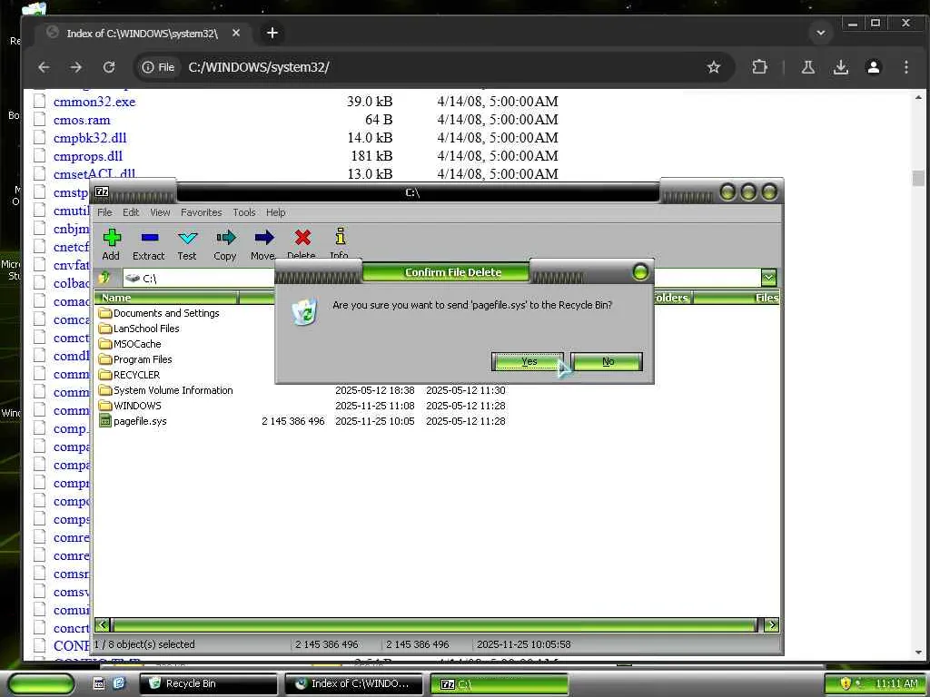Click the C:\ 7-Zip taskbar button
This screenshot has height=697, width=930.
pyautogui.click(x=499, y=684)
